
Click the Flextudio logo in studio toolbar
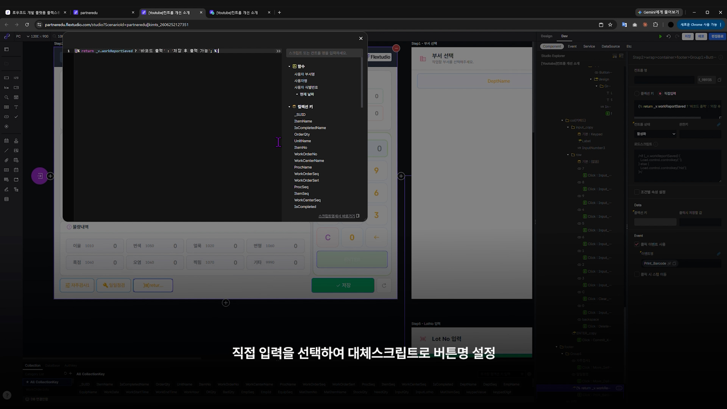pos(7,36)
